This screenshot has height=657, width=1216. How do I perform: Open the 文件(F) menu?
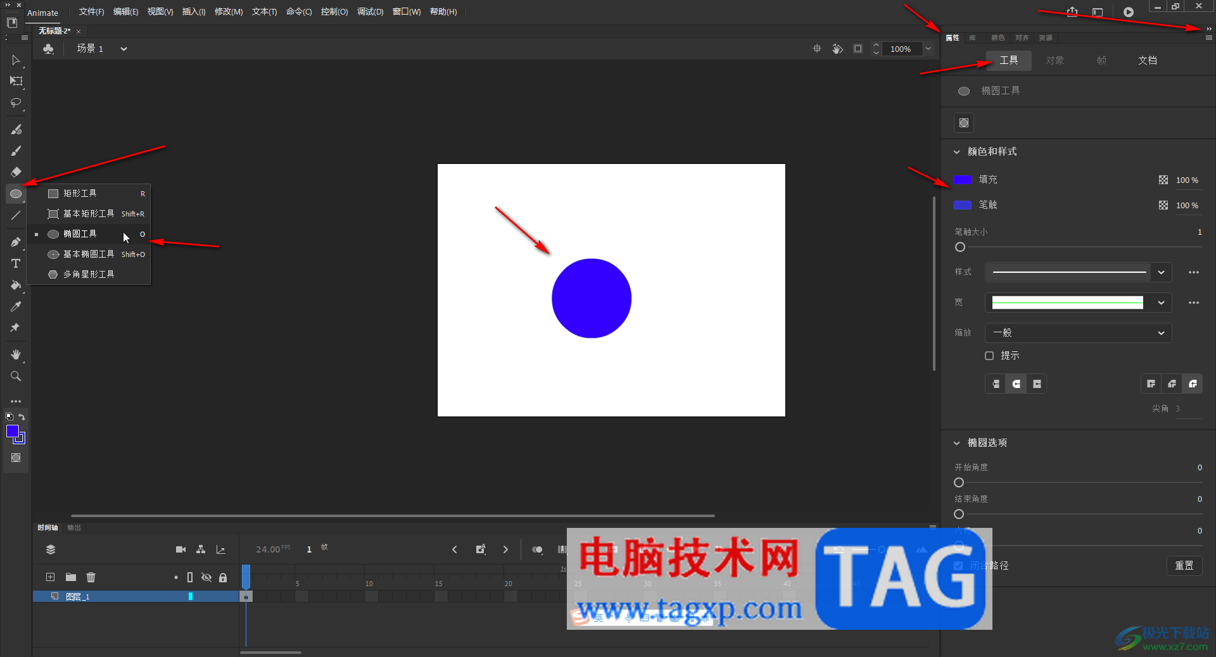coord(91,12)
